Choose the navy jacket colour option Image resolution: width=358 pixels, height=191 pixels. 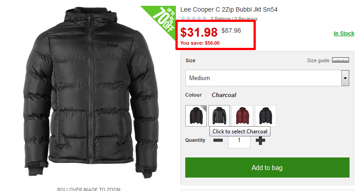tap(266, 116)
